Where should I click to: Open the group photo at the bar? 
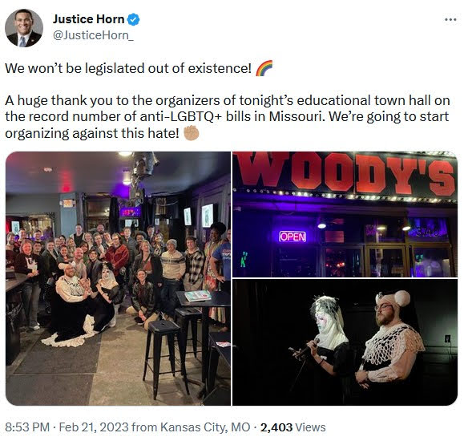(x=118, y=278)
